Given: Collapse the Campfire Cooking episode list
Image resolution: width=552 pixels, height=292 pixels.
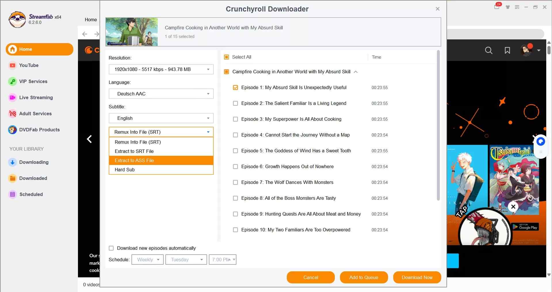Looking at the screenshot, I should [356, 72].
